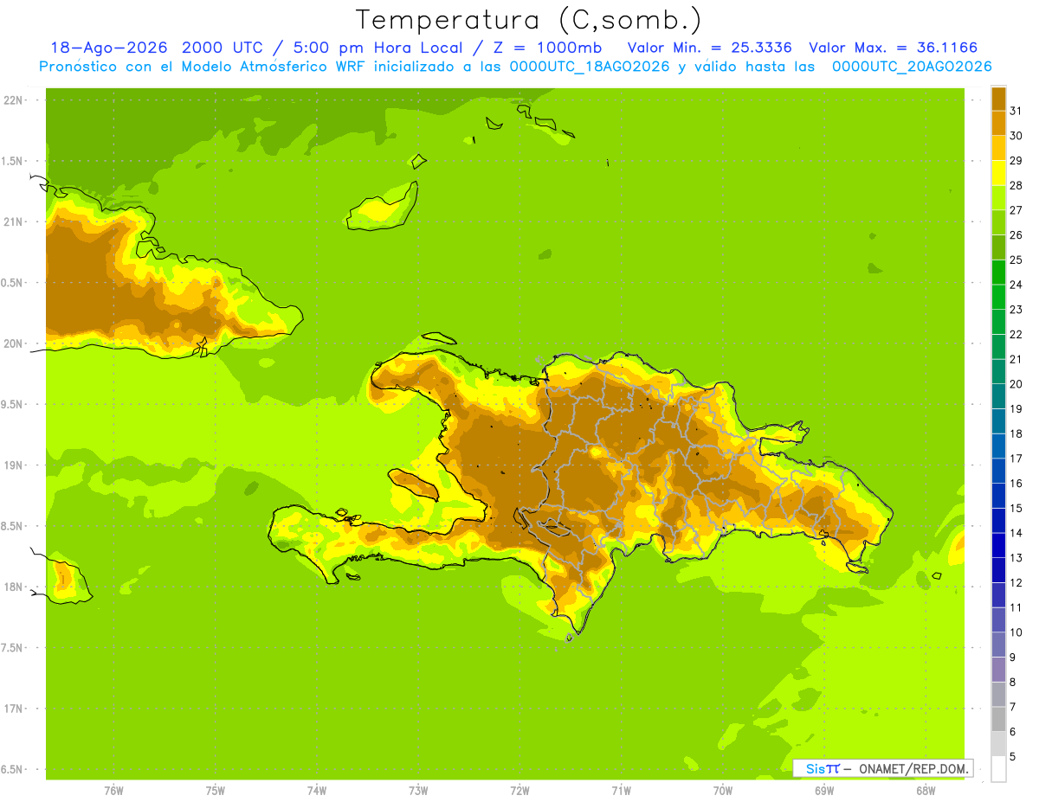Click the '75W' longitude axis label
Image resolution: width=1039 pixels, height=802 pixels.
(x=215, y=791)
